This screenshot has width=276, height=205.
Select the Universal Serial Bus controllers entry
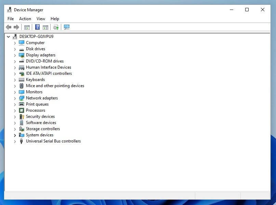click(x=53, y=141)
